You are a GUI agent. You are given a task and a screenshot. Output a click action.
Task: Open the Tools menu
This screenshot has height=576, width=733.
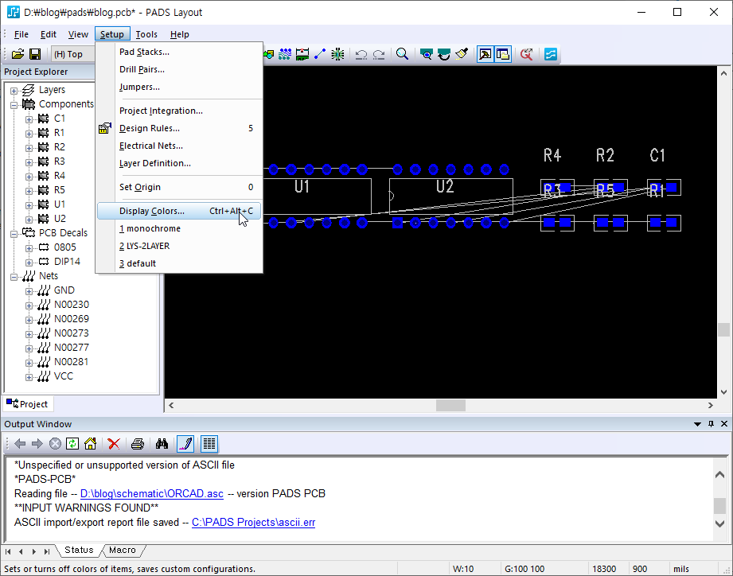146,34
